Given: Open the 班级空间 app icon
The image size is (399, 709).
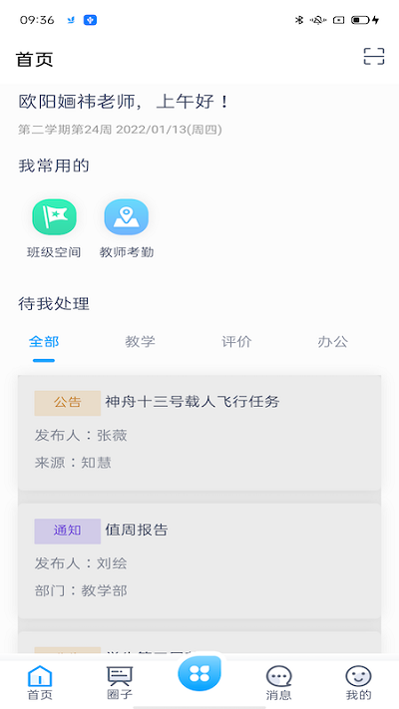Looking at the screenshot, I should pyautogui.click(x=54, y=217).
